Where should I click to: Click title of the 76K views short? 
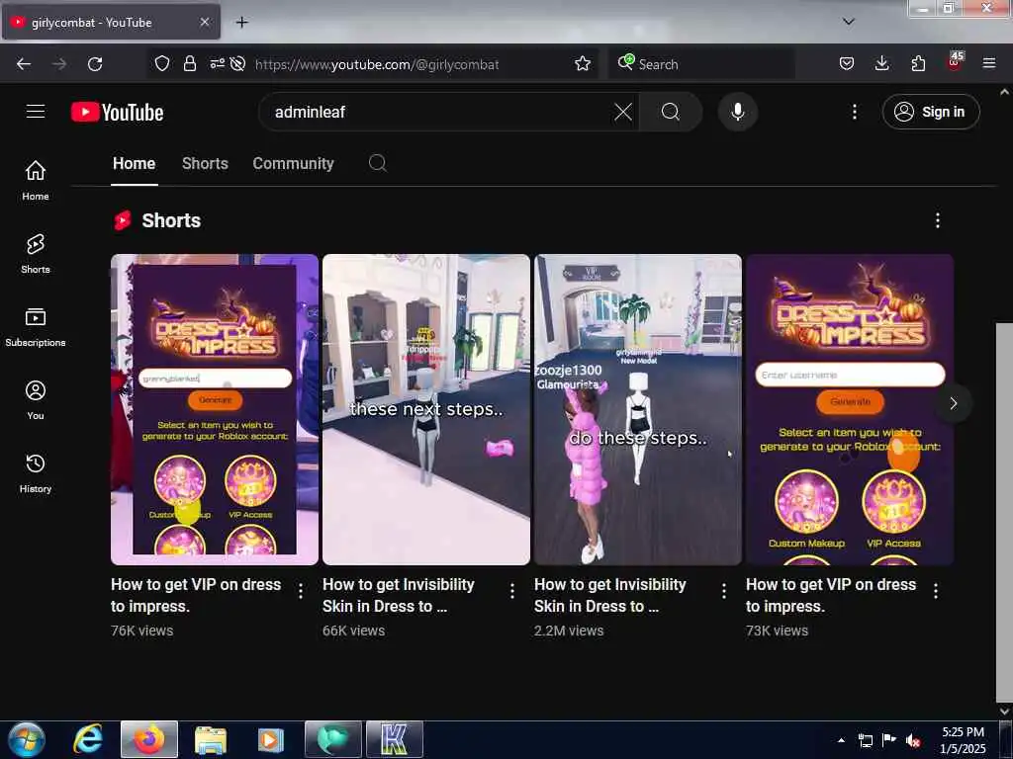[196, 595]
